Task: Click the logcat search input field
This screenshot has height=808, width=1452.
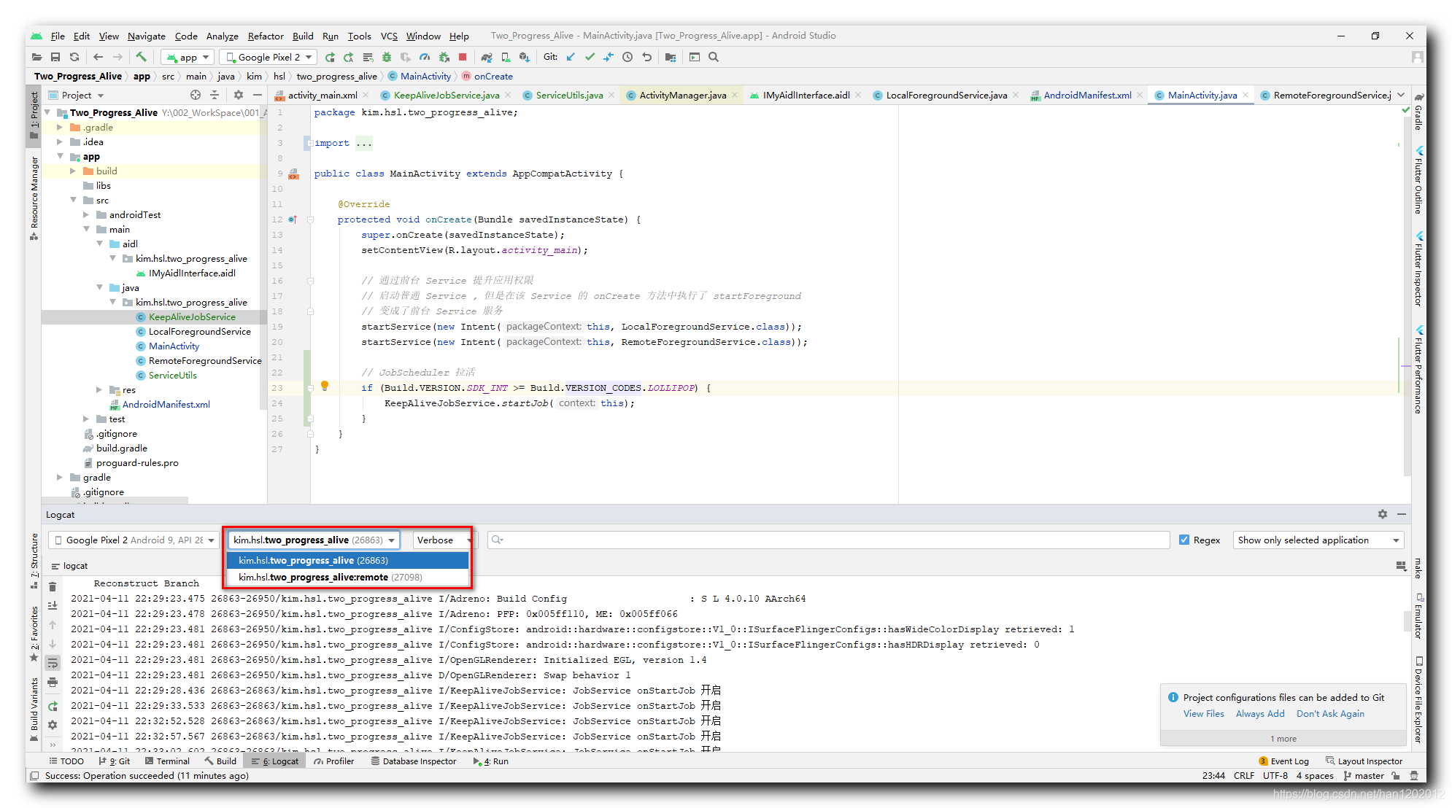Action: (828, 540)
